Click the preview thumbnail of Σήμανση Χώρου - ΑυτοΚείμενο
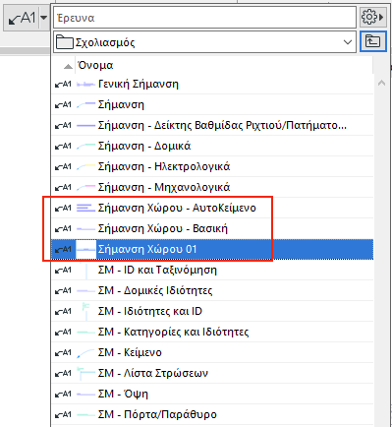The width and height of the screenshot is (392, 427). click(86, 208)
